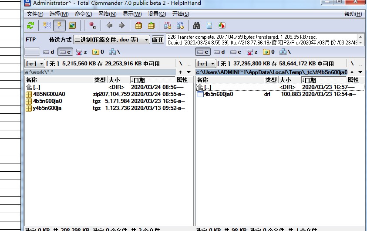
Task: Switch to brief file list view icon
Action: click(x=47, y=25)
